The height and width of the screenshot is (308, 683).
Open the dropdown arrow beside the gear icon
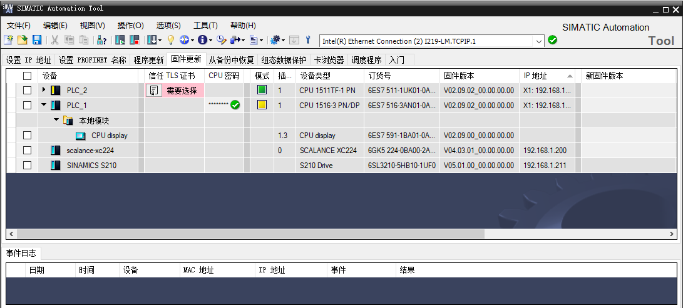[x=283, y=41]
